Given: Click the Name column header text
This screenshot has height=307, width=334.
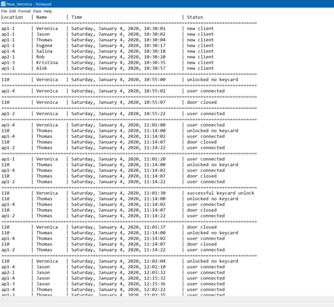Looking at the screenshot, I should tap(41, 17).
